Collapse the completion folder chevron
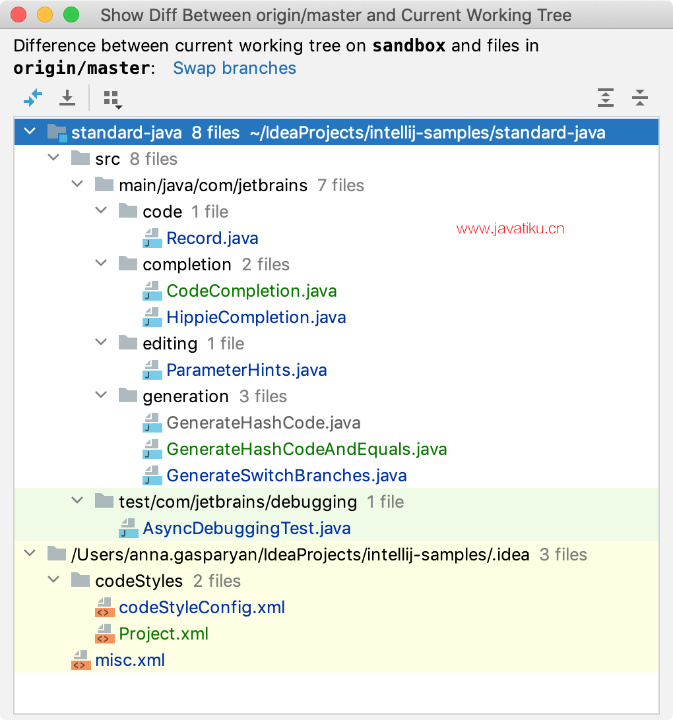This screenshot has width=673, height=720. [101, 263]
